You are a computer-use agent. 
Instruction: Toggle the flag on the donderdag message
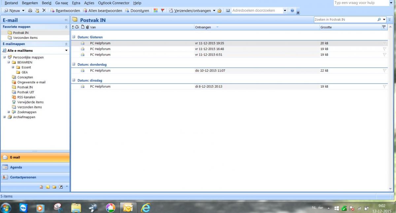[x=384, y=71]
